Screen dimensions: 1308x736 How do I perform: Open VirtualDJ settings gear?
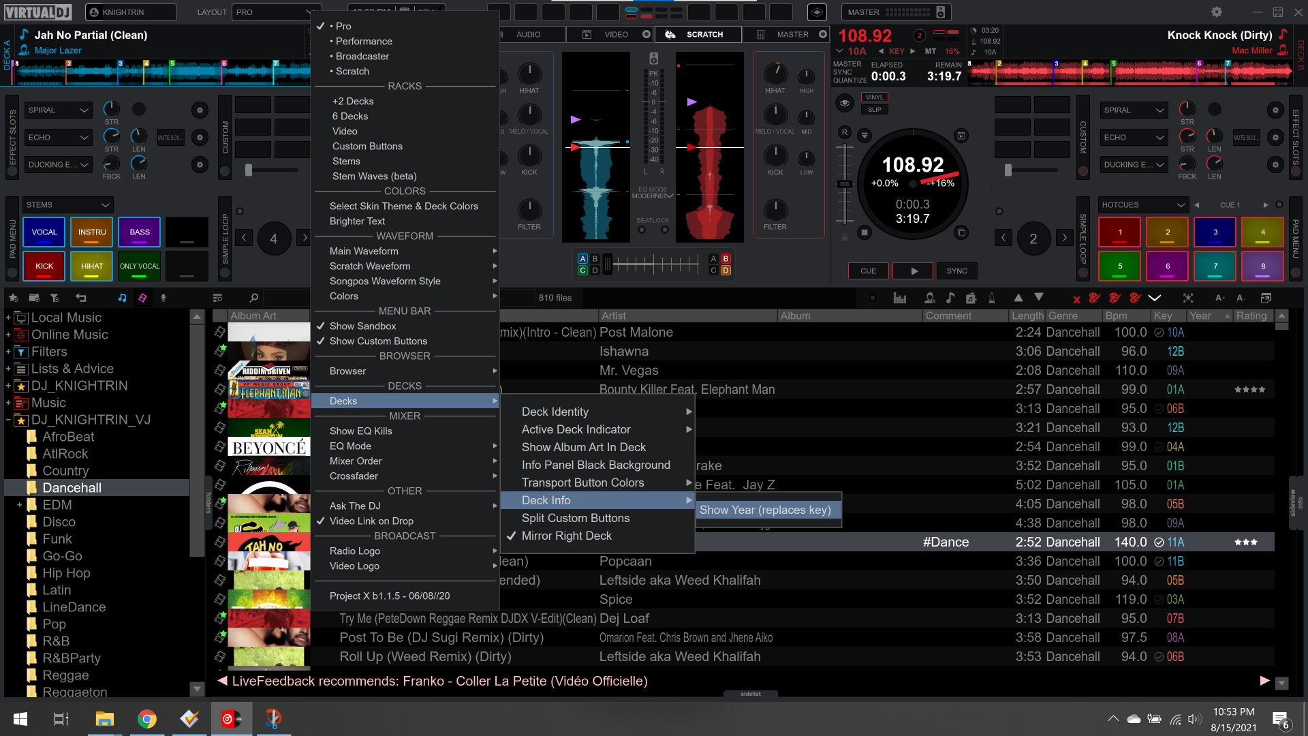[1217, 12]
